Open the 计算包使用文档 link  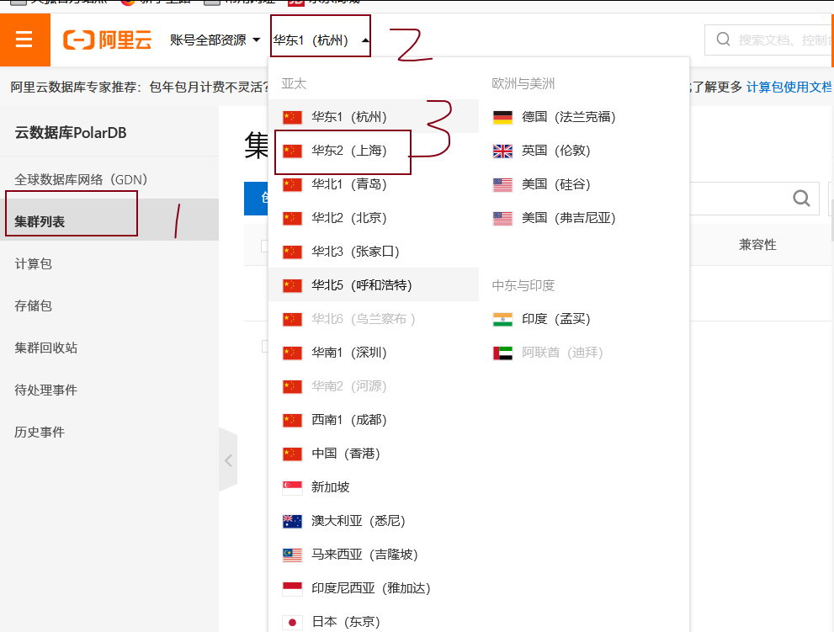(x=789, y=87)
